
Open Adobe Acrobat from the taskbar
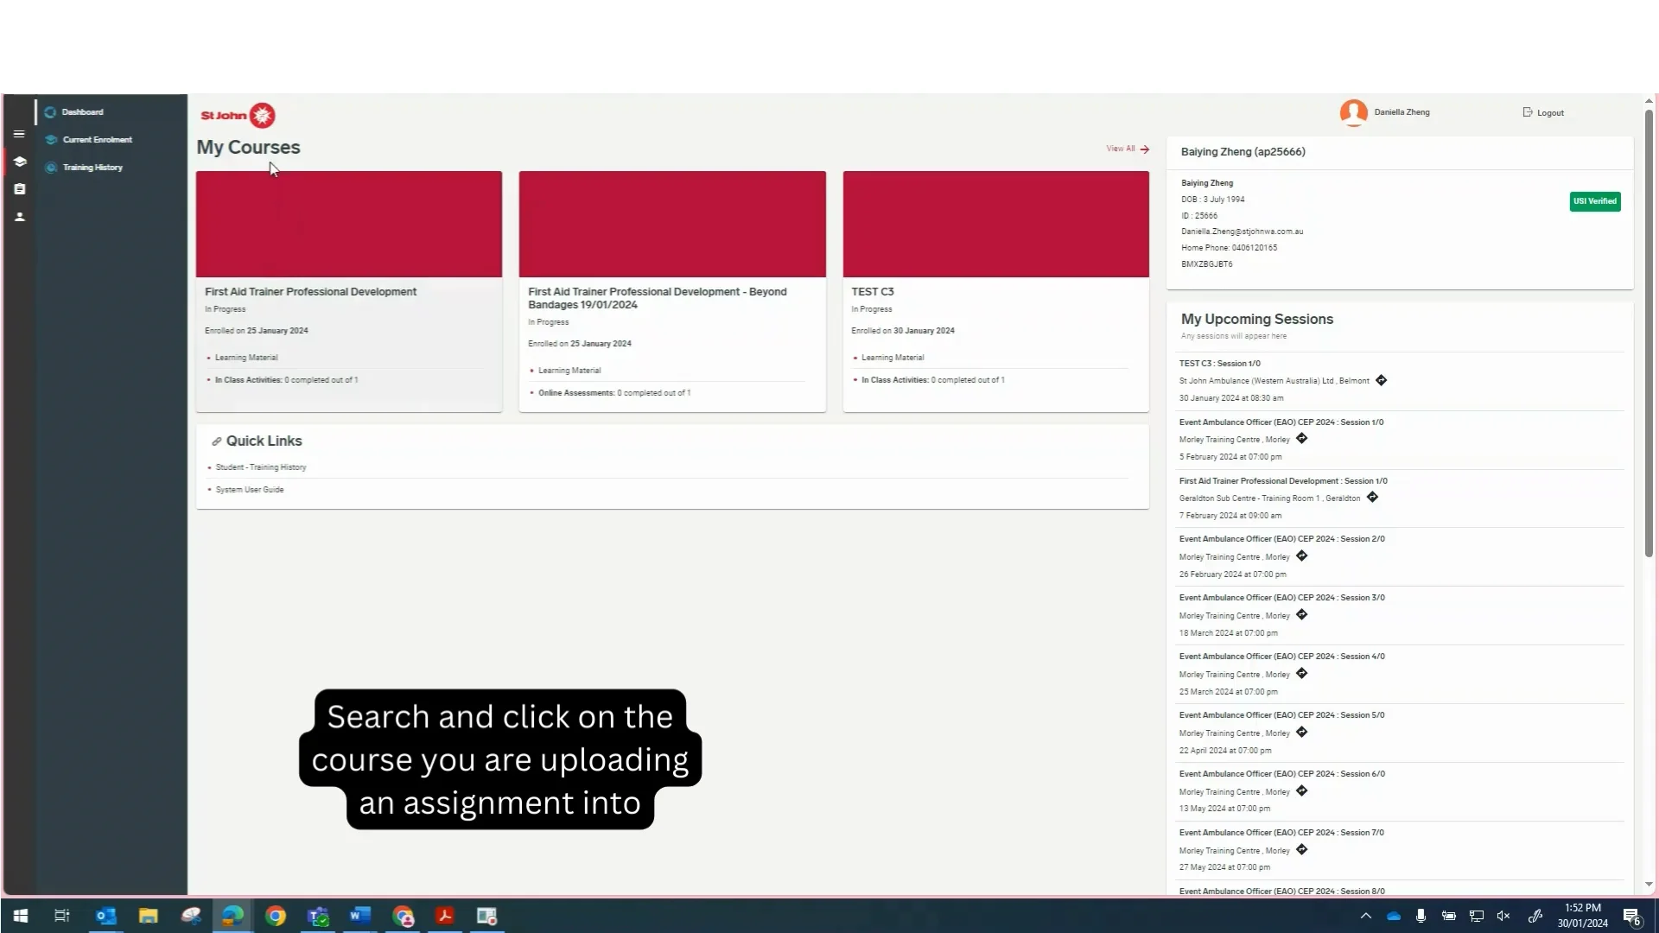[x=444, y=916]
